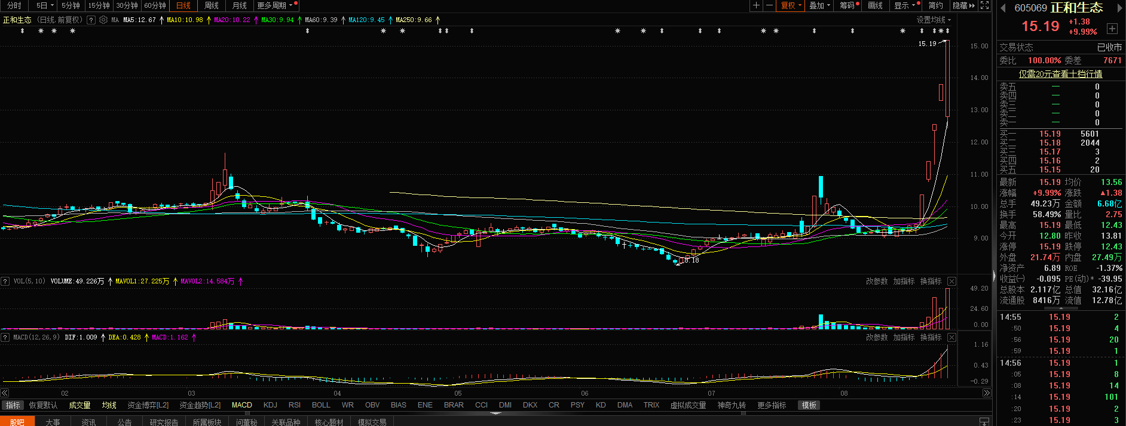Click the help question mark beside 前复权

click(91, 20)
